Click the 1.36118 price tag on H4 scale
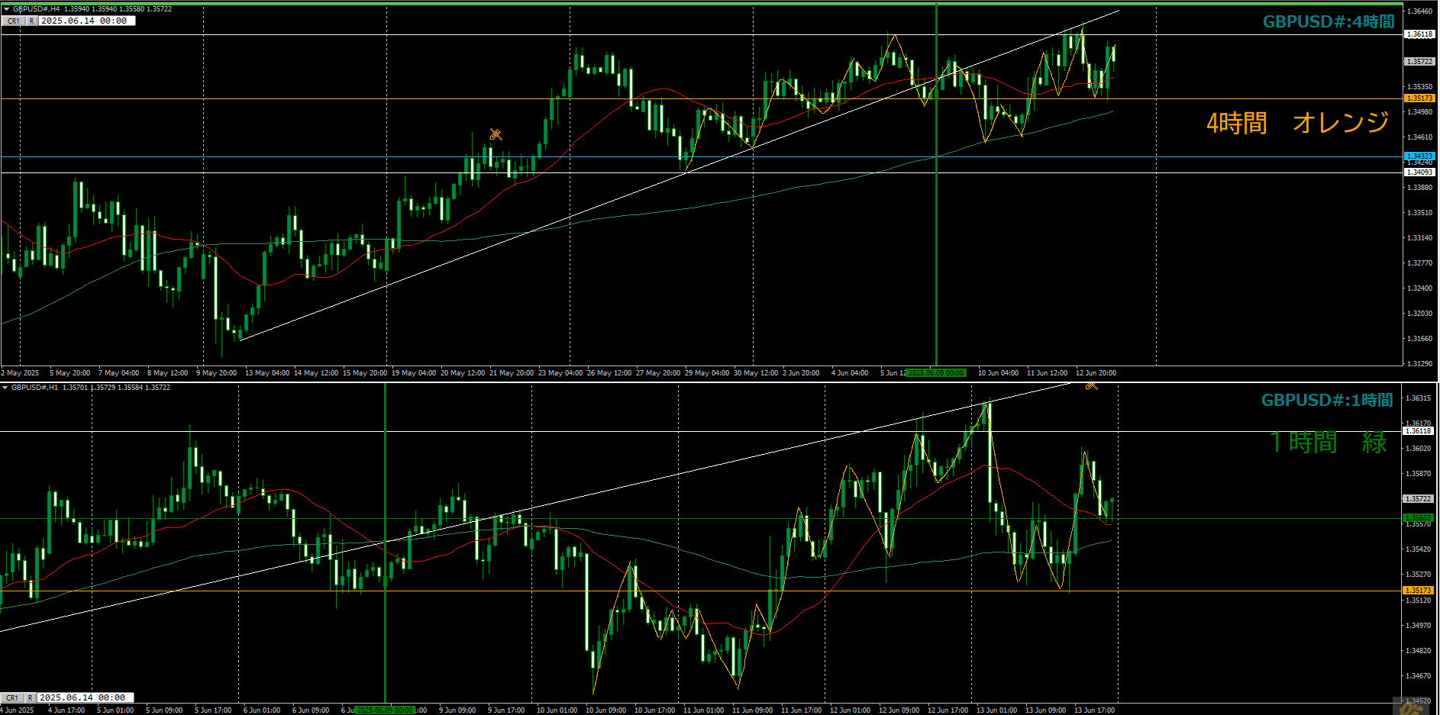1440x715 pixels. 1420,34
